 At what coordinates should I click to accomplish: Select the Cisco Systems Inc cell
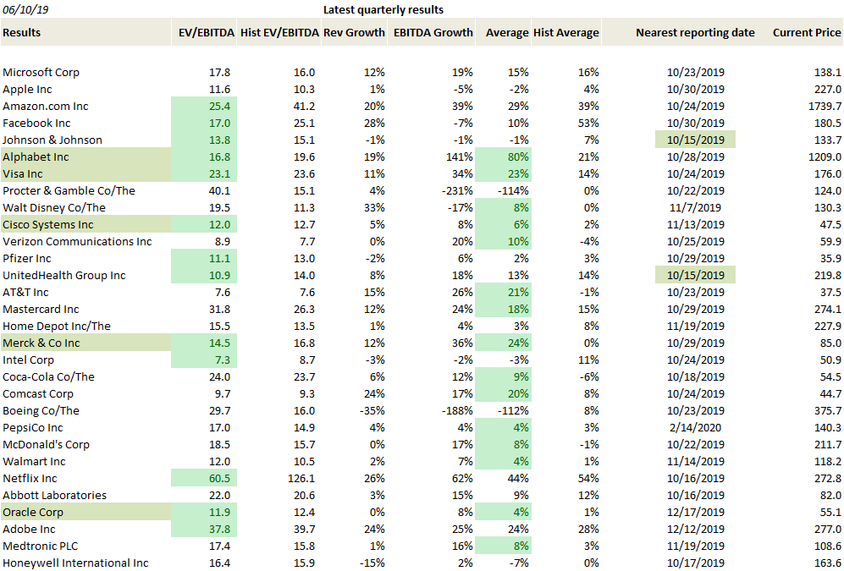click(86, 224)
